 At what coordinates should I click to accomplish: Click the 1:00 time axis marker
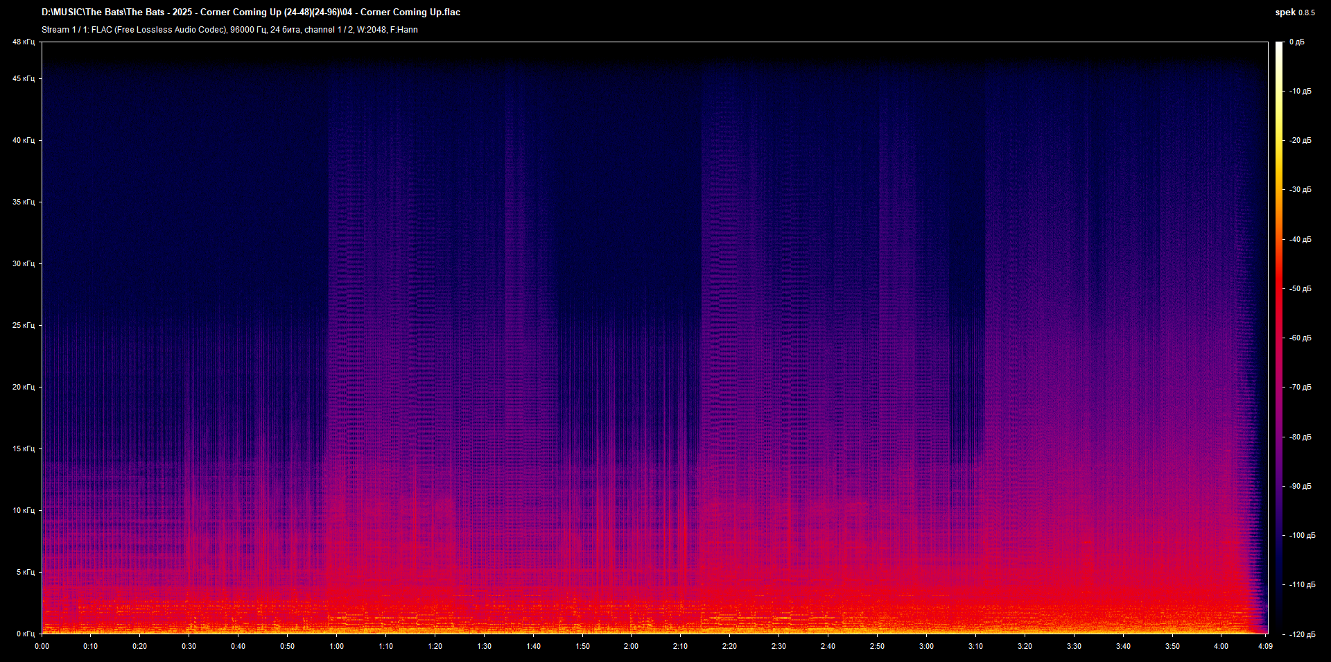336,646
